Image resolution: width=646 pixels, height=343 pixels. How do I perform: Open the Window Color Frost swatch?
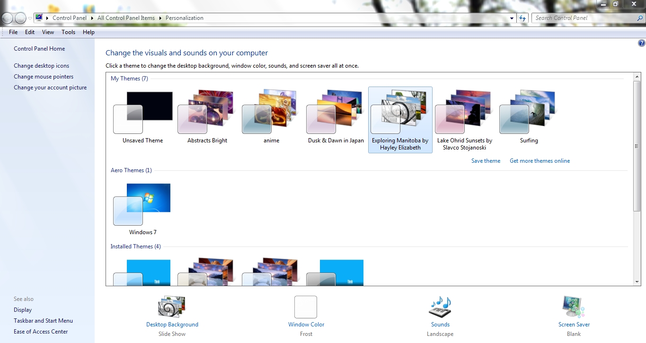pos(306,307)
